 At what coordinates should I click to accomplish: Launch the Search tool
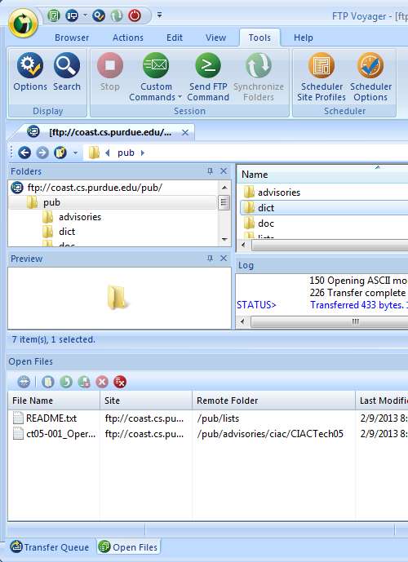coord(67,72)
